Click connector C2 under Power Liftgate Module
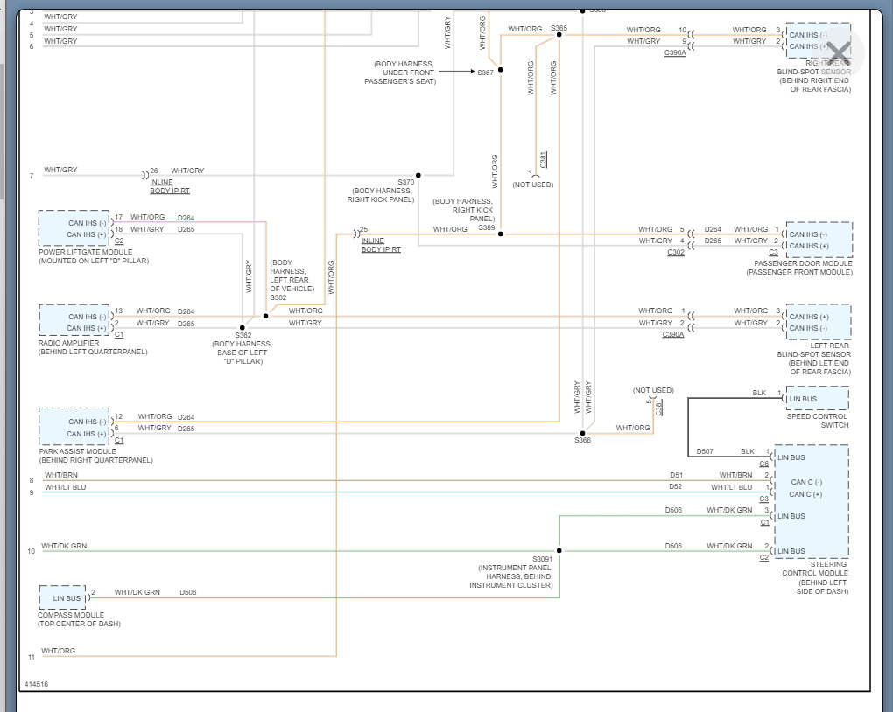893x712 pixels. click(x=119, y=241)
